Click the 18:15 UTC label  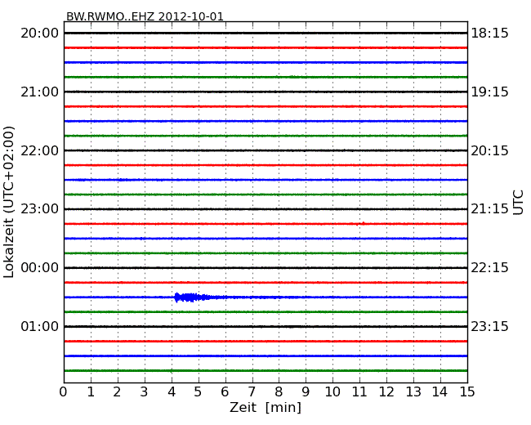489,34
